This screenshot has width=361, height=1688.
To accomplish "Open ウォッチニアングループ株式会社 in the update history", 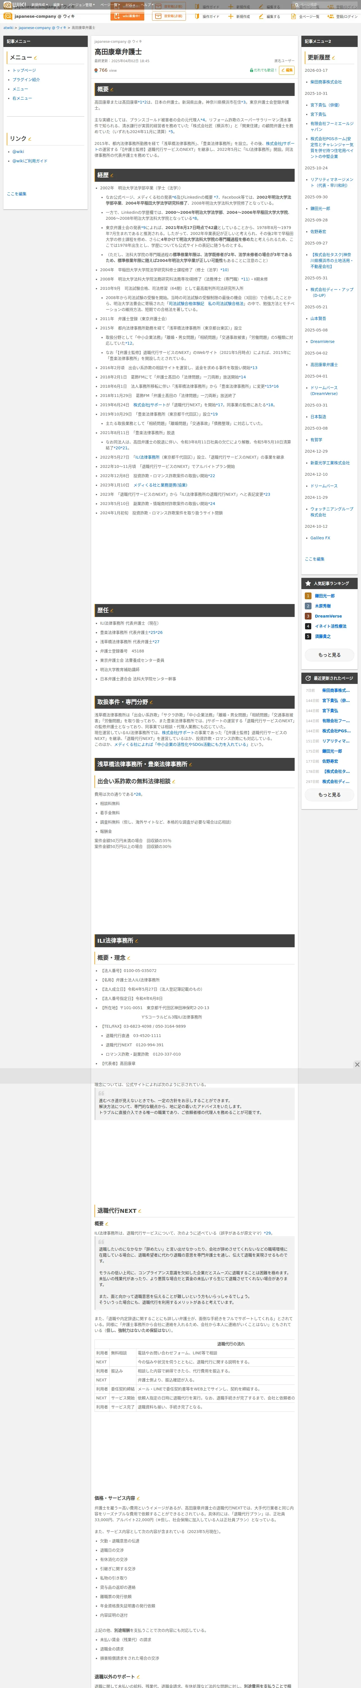I will 331,512.
